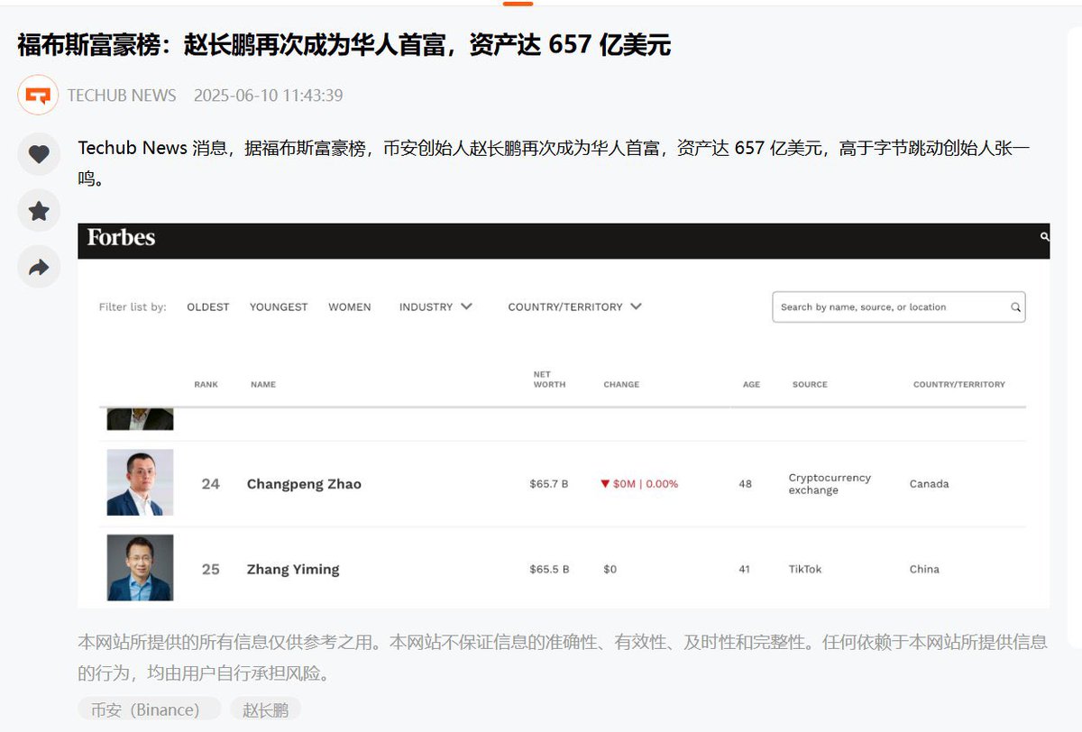
Task: Click the share arrow icon
Action: [39, 268]
